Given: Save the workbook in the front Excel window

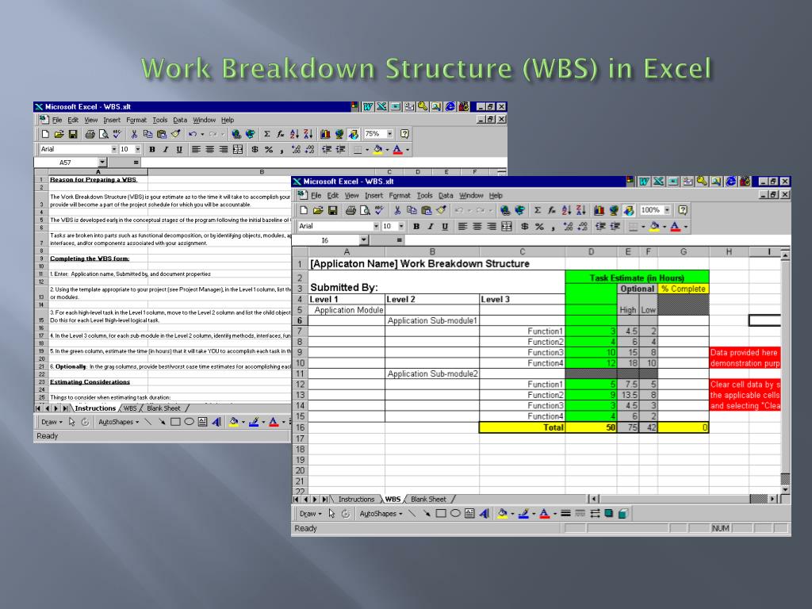Looking at the screenshot, I should coord(332,210).
